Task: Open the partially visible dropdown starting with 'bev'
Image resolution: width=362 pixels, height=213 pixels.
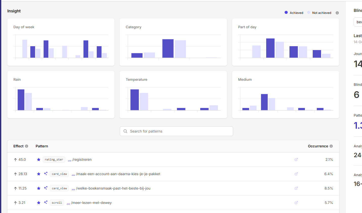Action: click(358, 22)
